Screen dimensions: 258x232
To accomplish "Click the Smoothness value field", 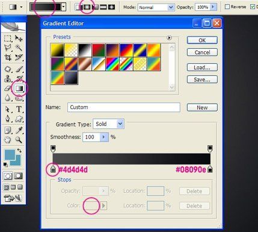I will tap(91, 137).
